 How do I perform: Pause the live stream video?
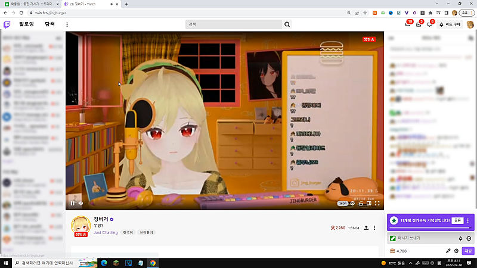(x=73, y=203)
